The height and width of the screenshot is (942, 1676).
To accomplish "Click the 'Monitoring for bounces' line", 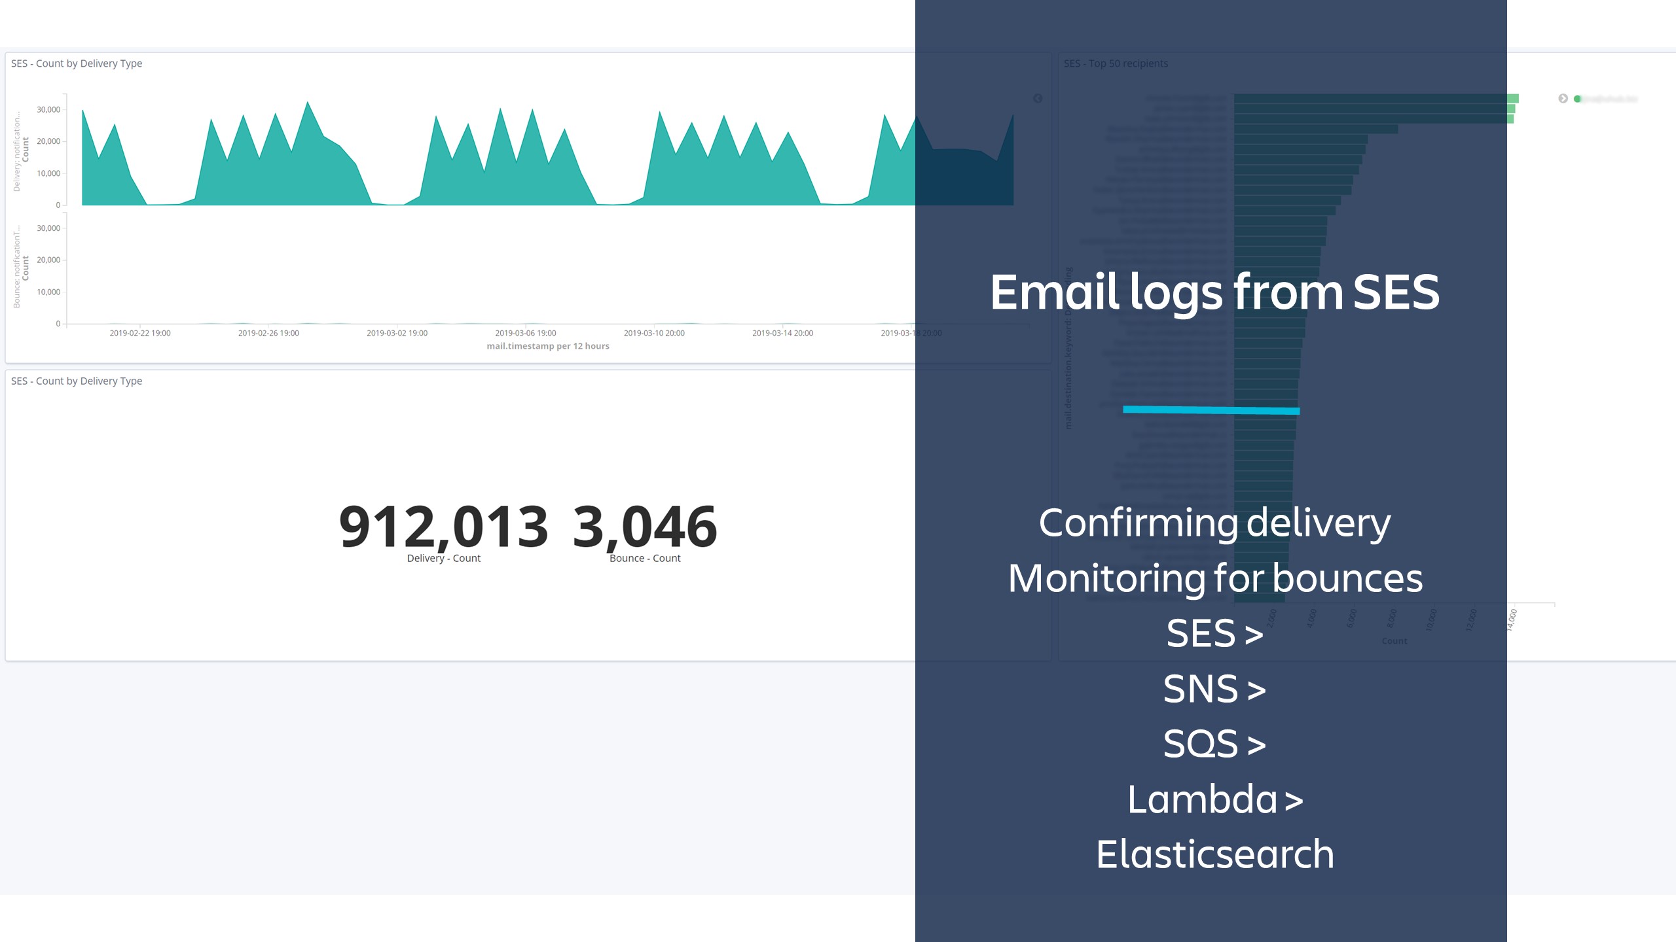I will 1214,578.
